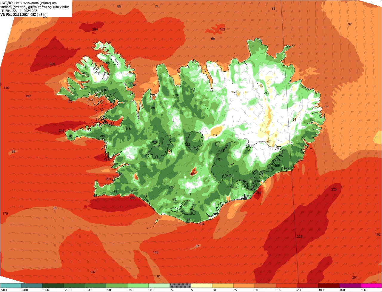Click the map value '115' in west Iceland
382x292 pixels.
(128, 129)
